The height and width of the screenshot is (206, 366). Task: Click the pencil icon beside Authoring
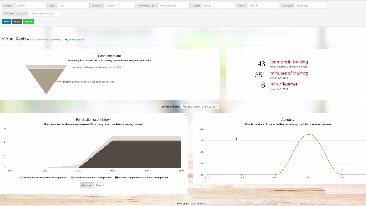[x=48, y=40]
